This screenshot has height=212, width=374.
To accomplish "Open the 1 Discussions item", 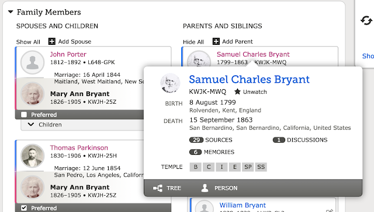I will pos(300,140).
